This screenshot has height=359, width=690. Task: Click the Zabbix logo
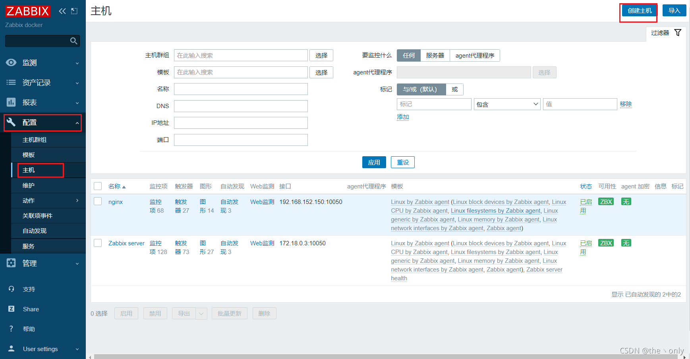27,11
